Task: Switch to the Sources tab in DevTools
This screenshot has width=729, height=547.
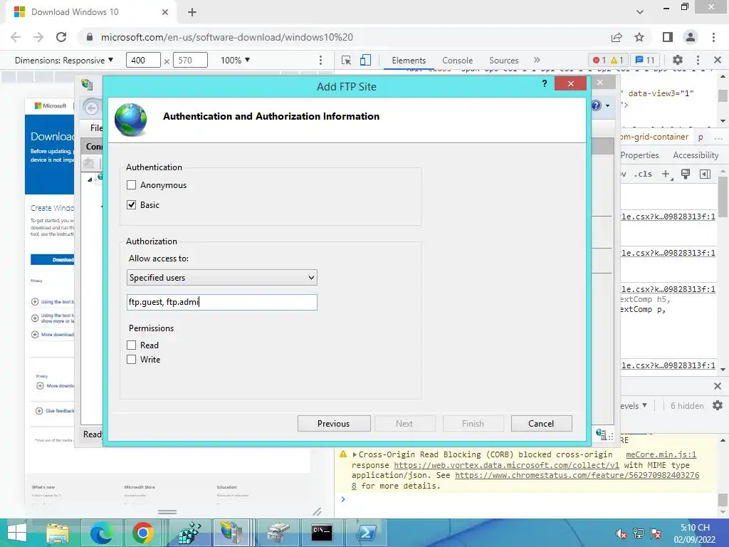Action: [503, 61]
